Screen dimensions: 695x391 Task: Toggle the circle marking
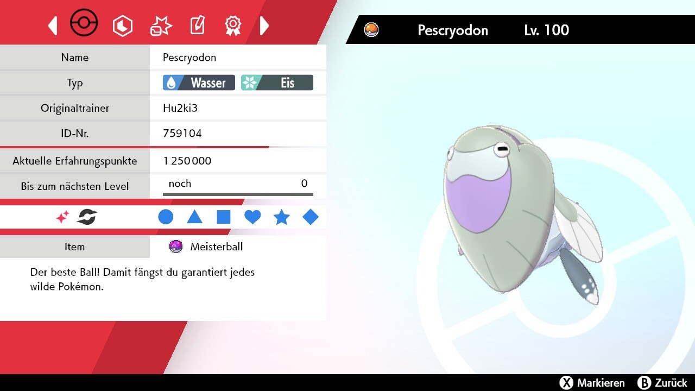coord(166,217)
